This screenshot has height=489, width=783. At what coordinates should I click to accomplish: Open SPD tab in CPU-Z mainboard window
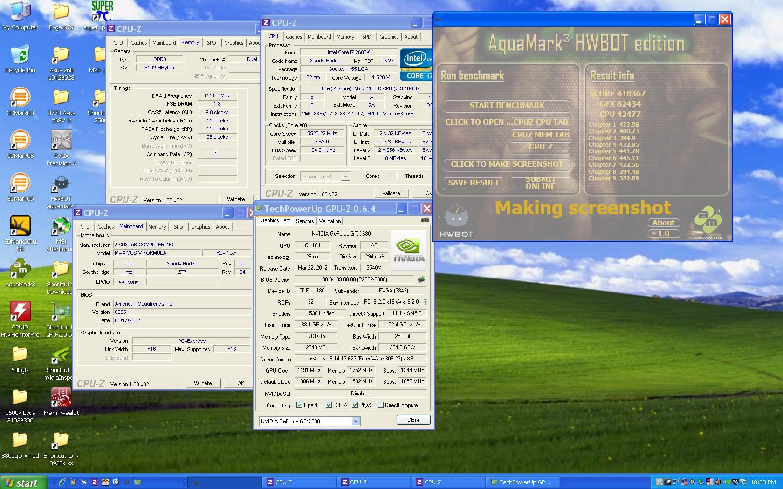point(179,227)
